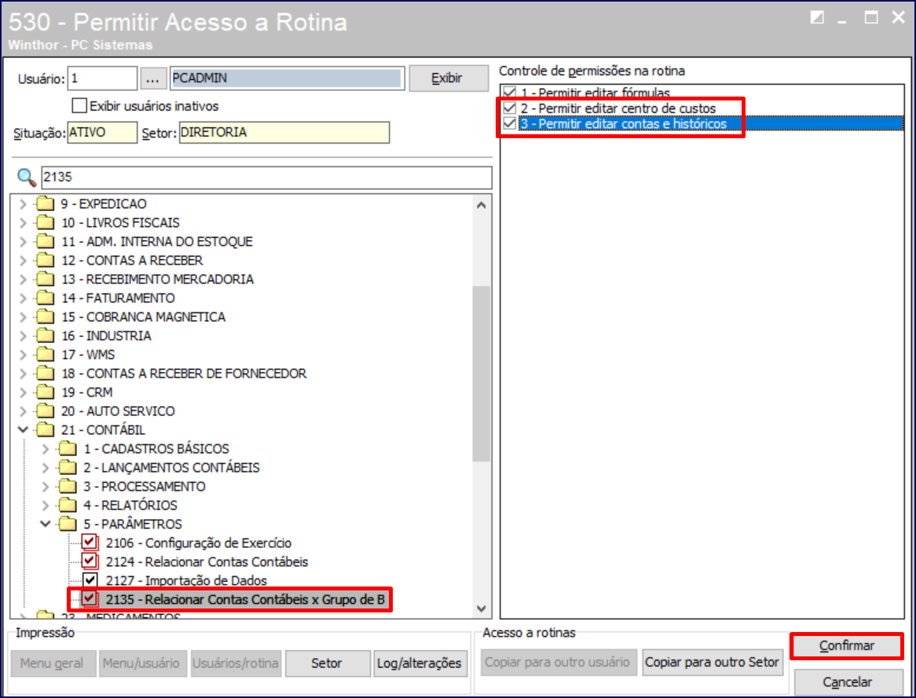
Task: Open user lookup with the ... button
Action: click(x=153, y=79)
